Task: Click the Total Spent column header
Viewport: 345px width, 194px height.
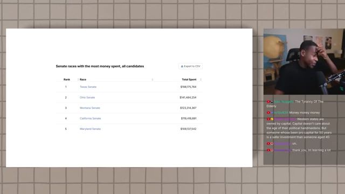Action: point(189,80)
